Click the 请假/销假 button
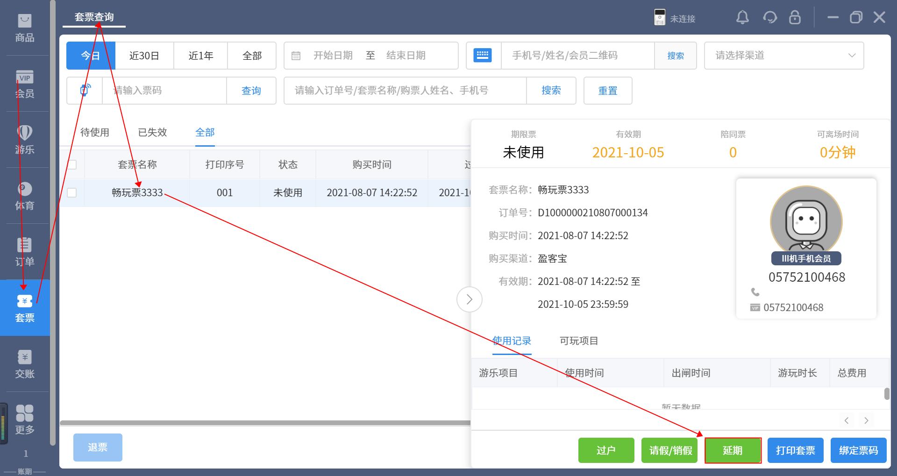The width and height of the screenshot is (897, 476). click(x=670, y=450)
